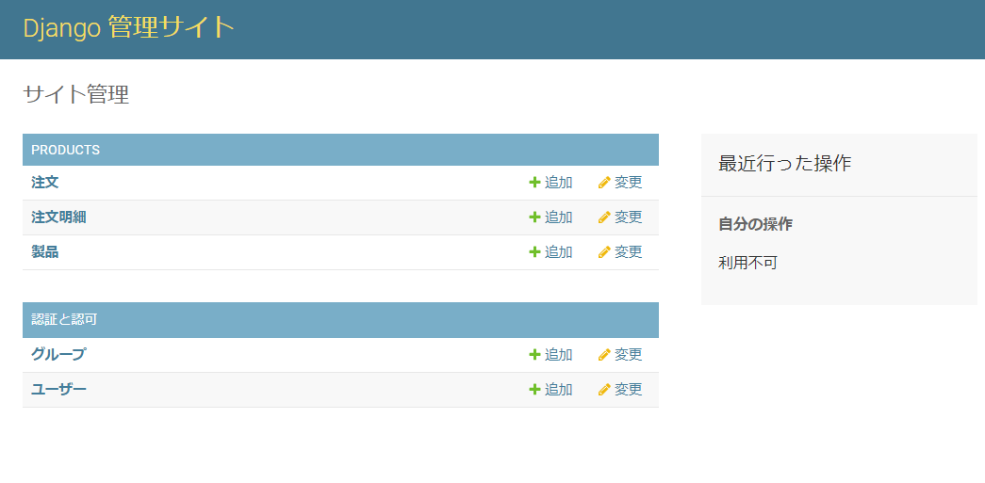Open the PRODUCTS app section header

click(x=65, y=151)
